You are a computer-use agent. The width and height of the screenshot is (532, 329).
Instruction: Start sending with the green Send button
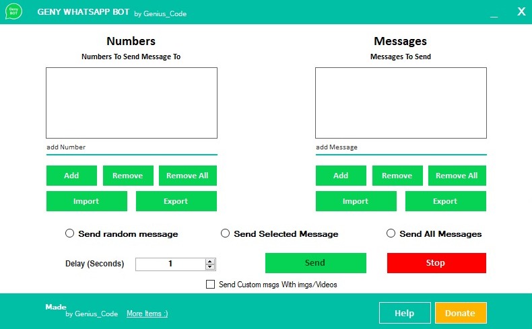point(316,263)
